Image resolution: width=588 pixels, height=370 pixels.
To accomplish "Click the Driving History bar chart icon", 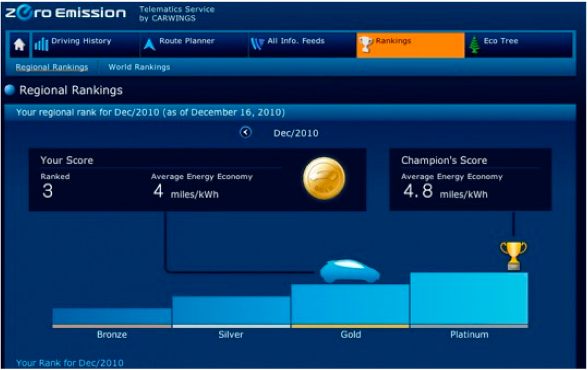I will [x=41, y=45].
